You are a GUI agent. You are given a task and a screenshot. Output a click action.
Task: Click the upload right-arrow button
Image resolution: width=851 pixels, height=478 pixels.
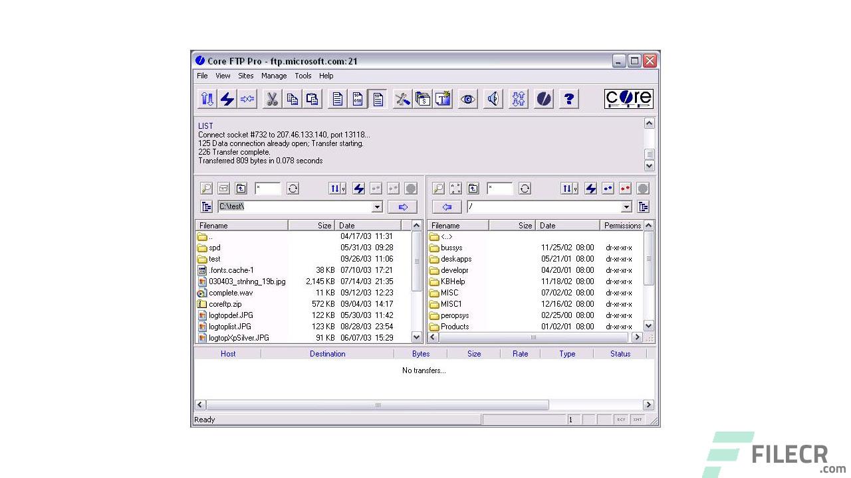pos(402,206)
